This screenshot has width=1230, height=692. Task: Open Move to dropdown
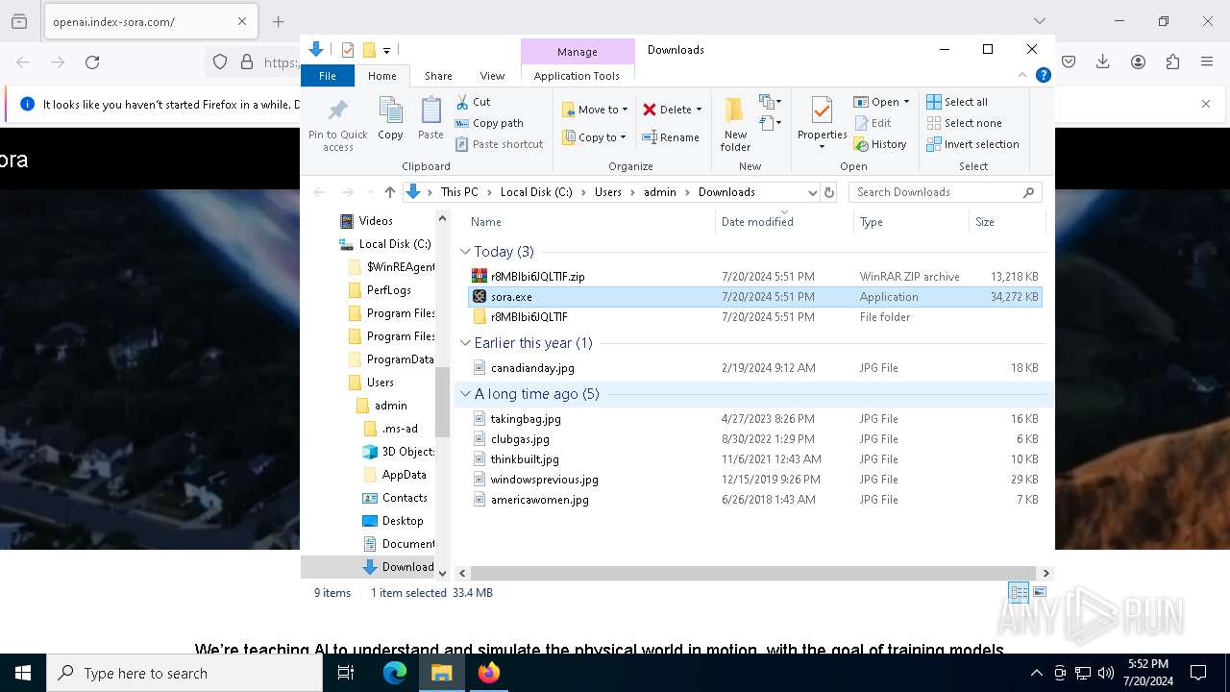point(595,110)
